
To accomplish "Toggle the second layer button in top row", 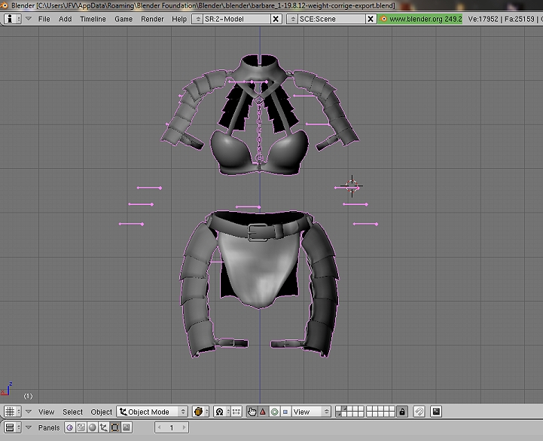I will click(344, 409).
